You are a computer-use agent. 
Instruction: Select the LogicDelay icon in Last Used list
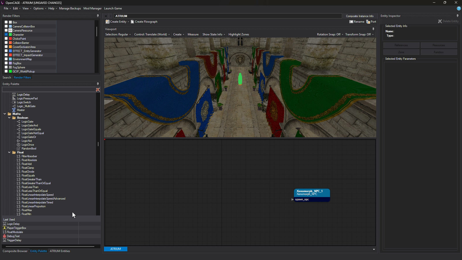point(5,224)
